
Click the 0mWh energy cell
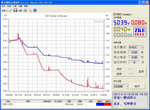click(x=80, y=104)
